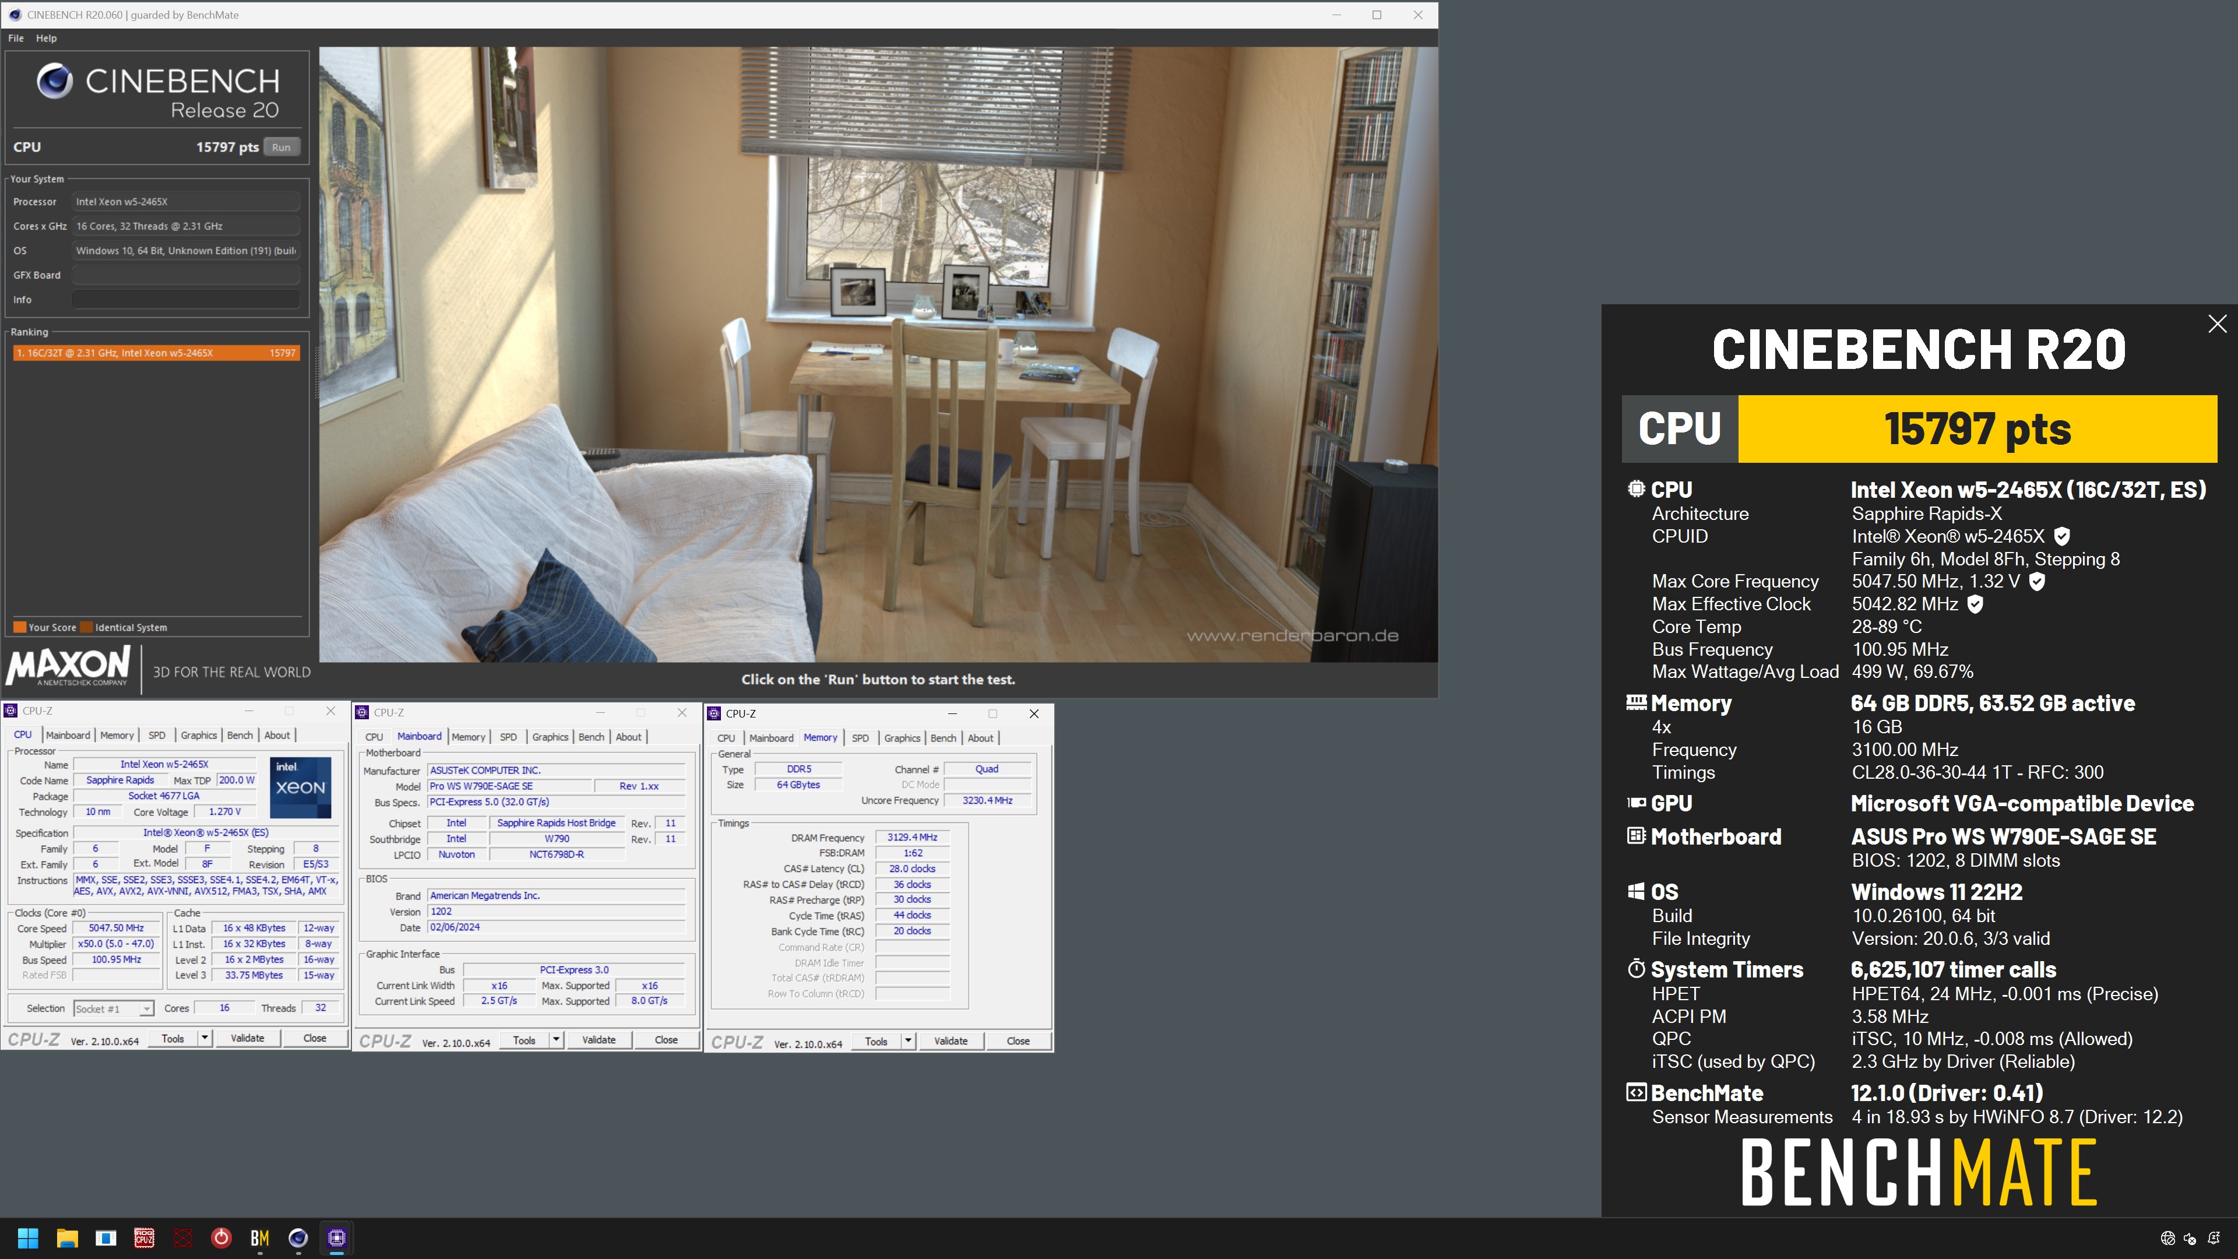Switch to BenchMate via BM taskbar icon

tap(260, 1238)
